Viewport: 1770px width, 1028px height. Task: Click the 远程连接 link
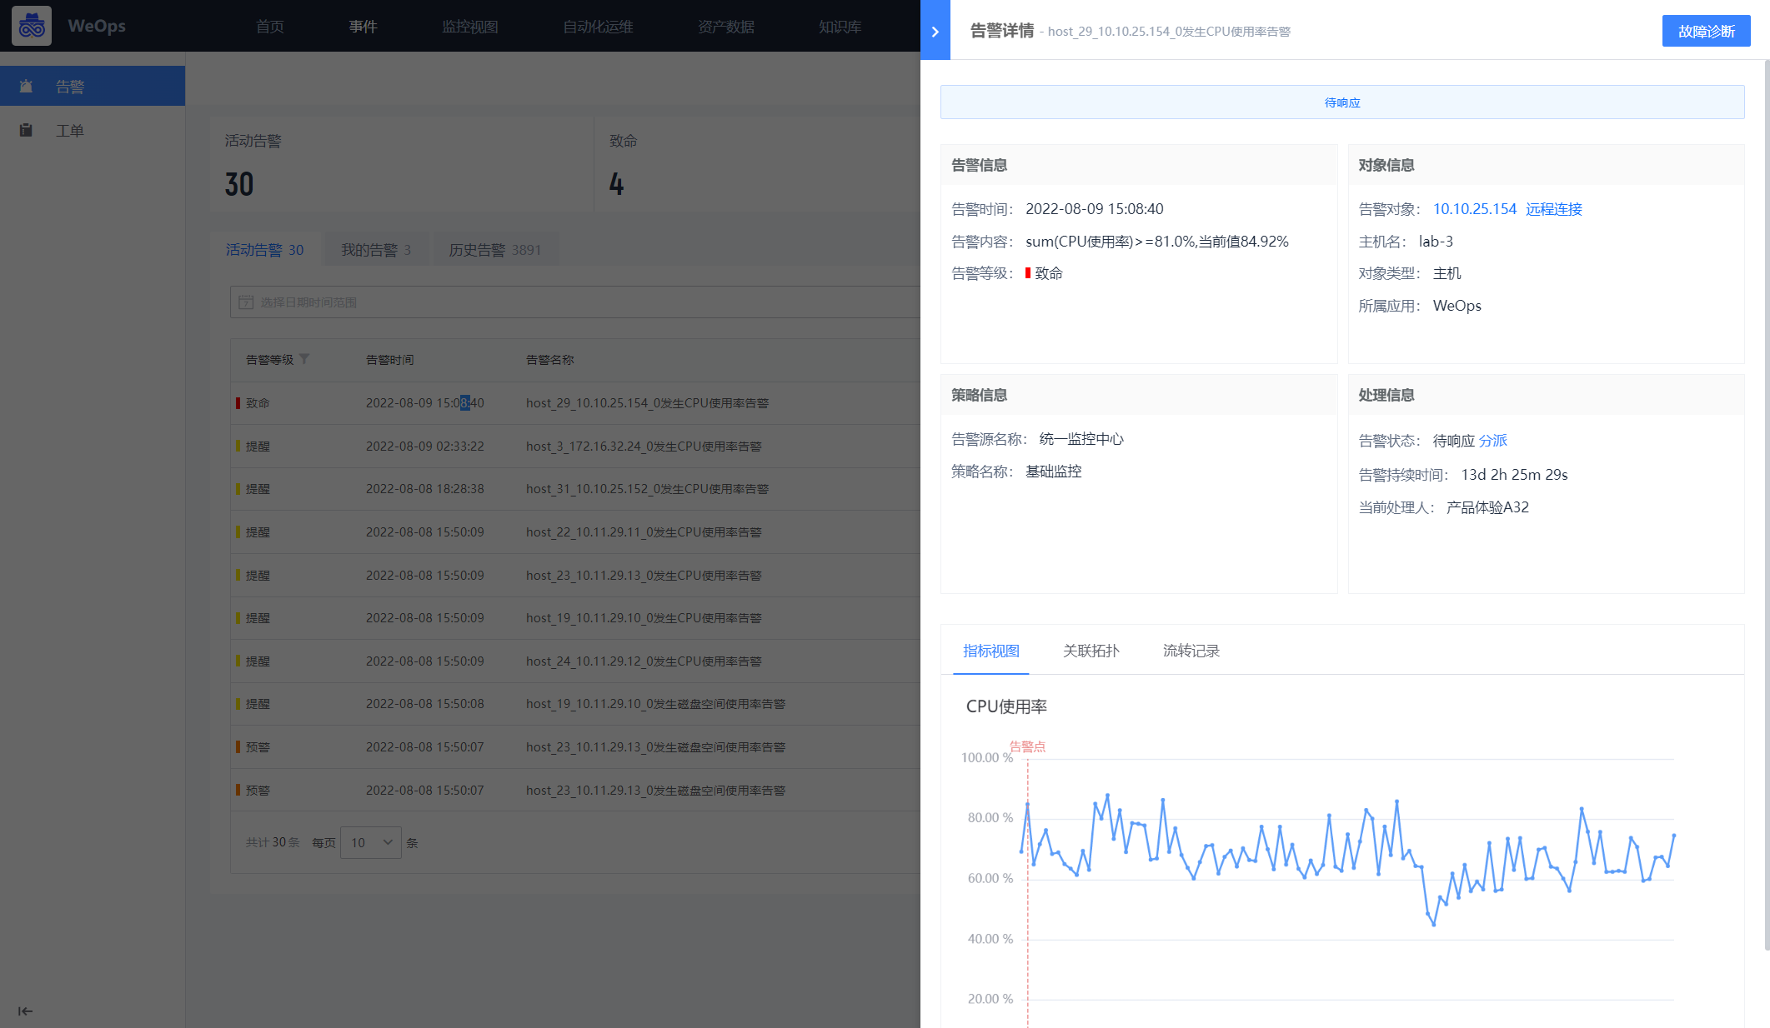click(1553, 209)
